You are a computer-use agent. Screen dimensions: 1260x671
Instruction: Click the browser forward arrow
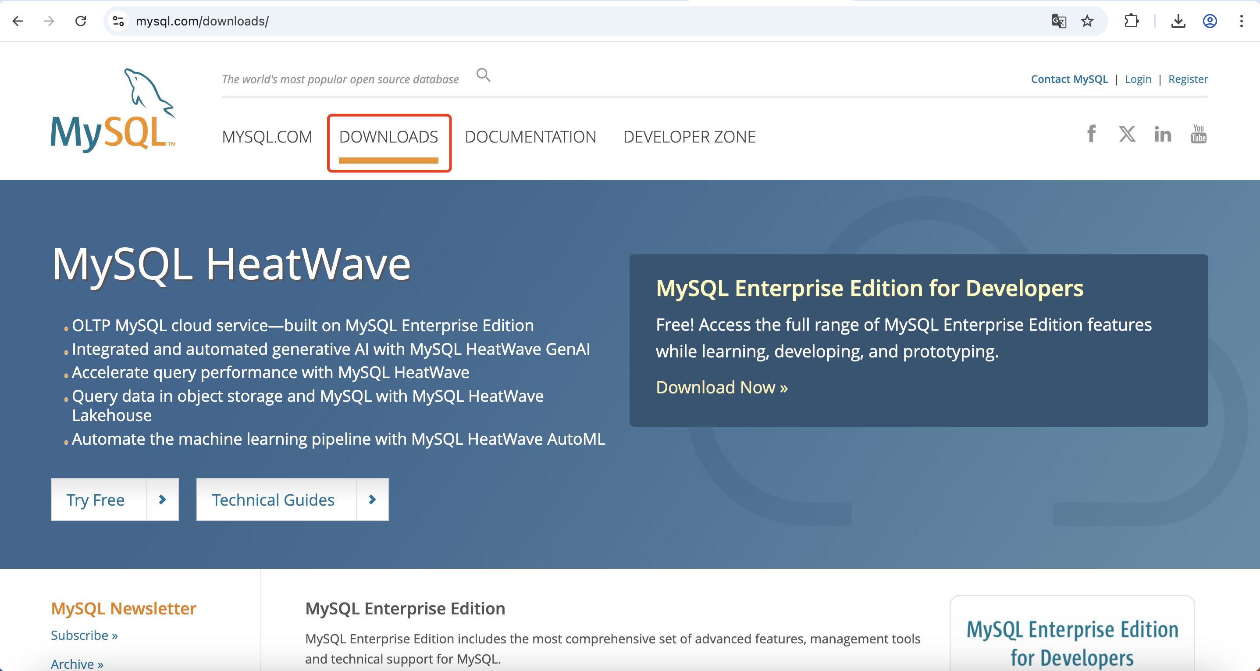pyautogui.click(x=49, y=21)
